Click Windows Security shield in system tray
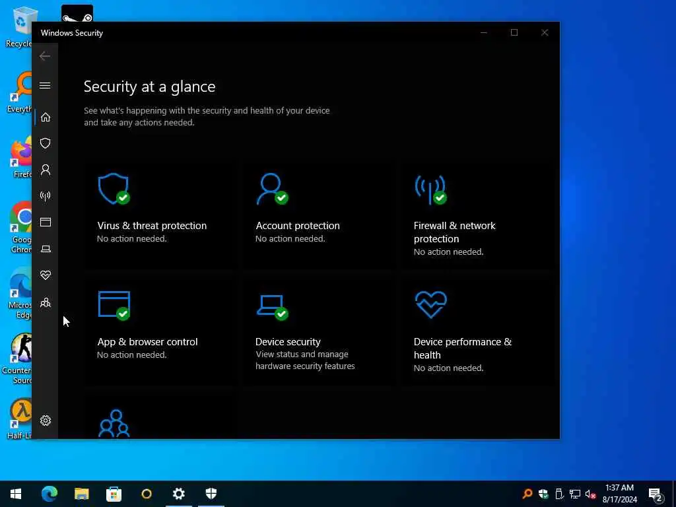The width and height of the screenshot is (676, 507). click(543, 494)
